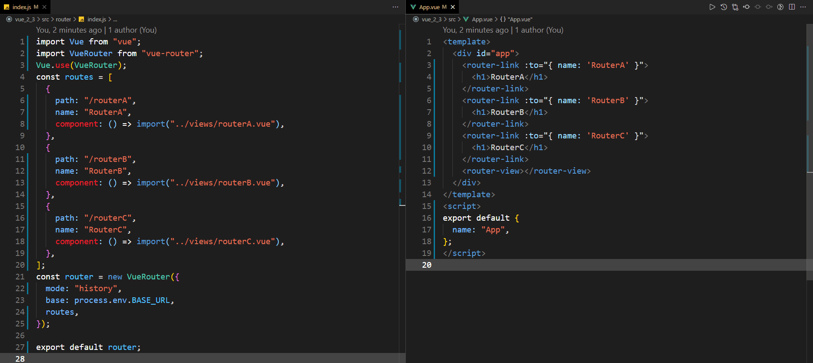
Task: Click process.env.BASE_URL expression
Action: click(122, 300)
